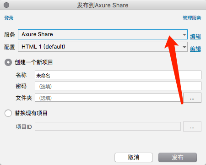The width and height of the screenshot is (206, 165).
Task: Close the 发布到Axure Share dialog window
Action: tap(6, 5)
